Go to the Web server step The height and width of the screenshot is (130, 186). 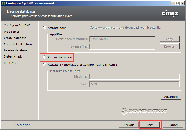[x=11, y=32]
